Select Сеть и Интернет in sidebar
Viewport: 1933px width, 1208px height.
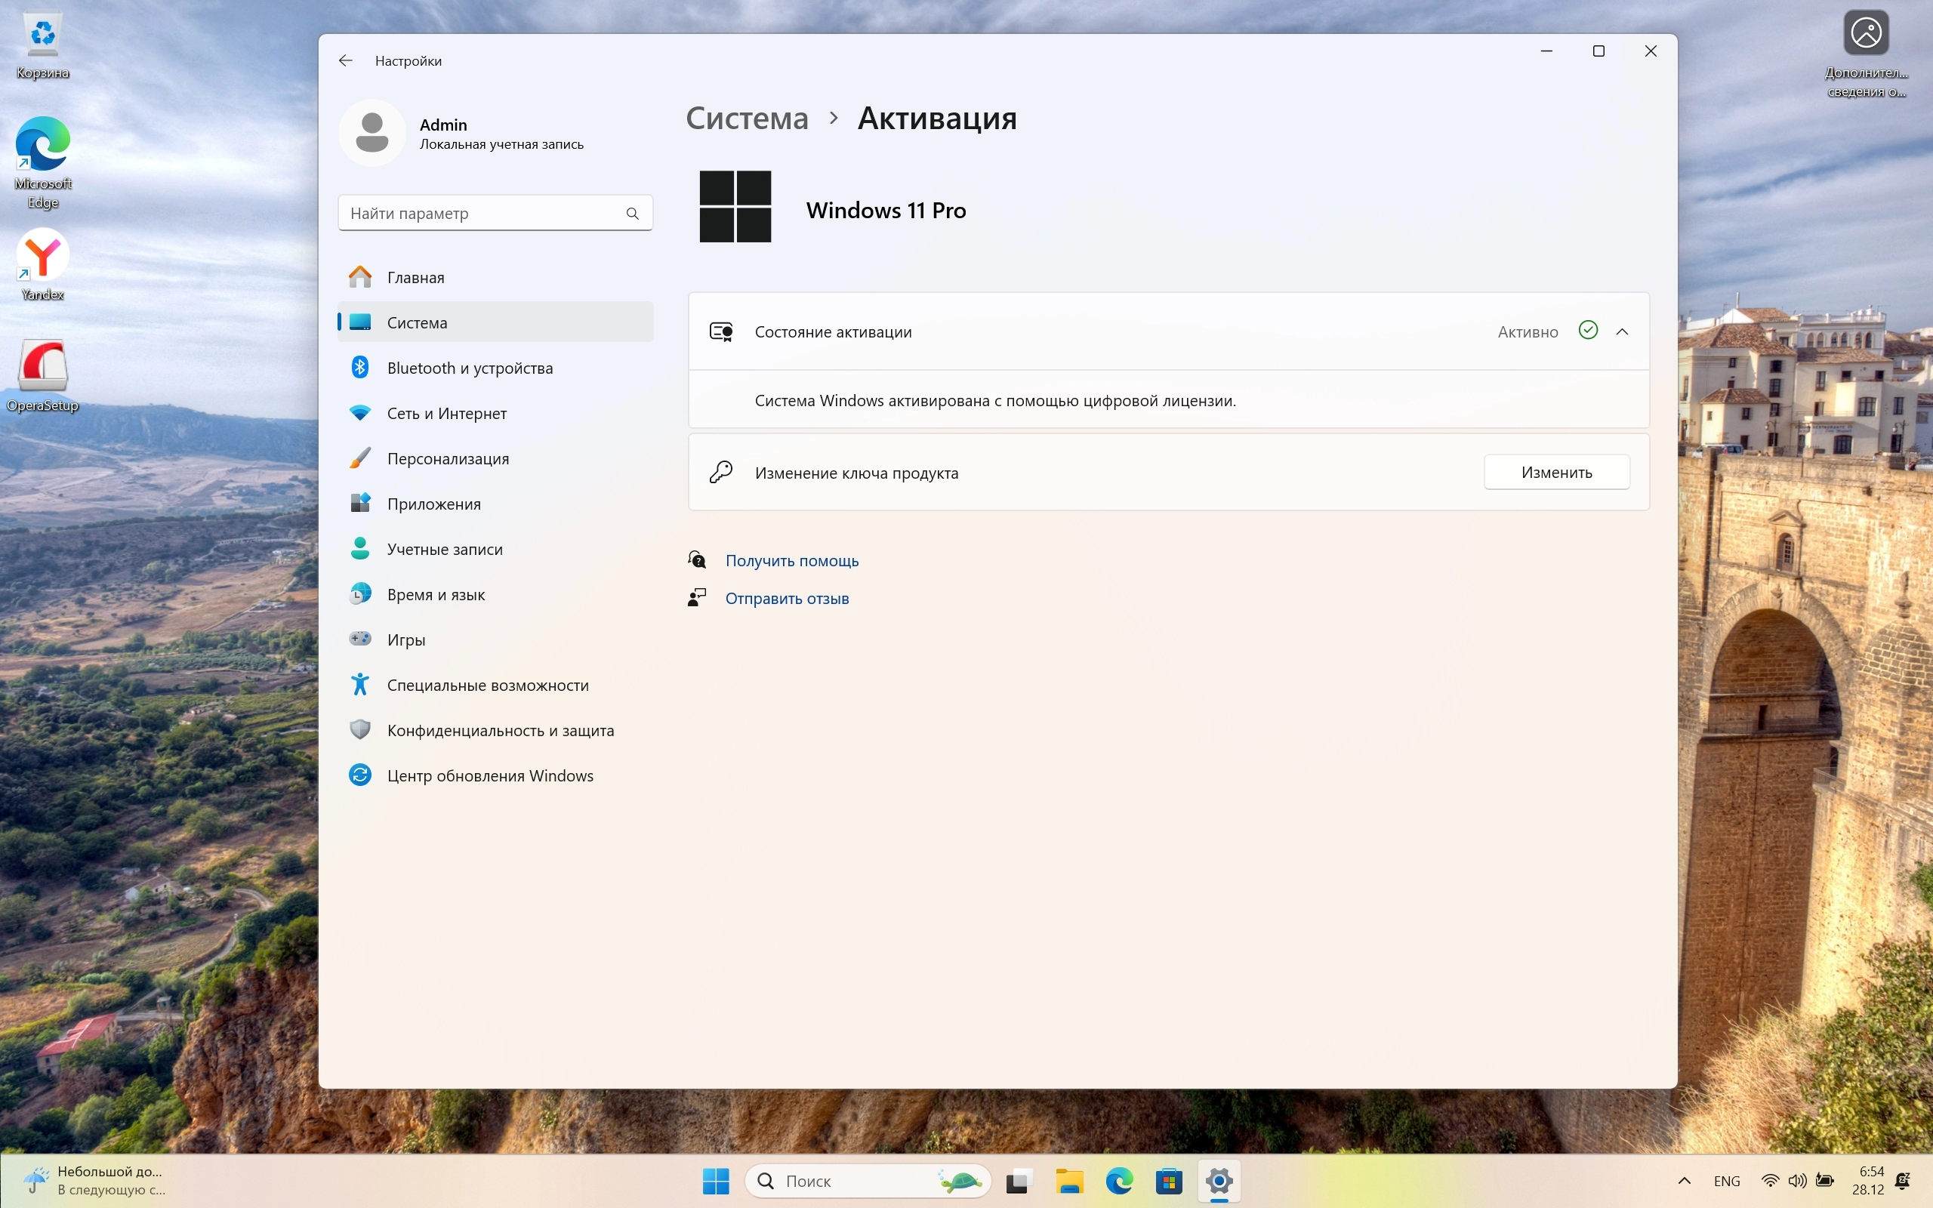coord(446,414)
